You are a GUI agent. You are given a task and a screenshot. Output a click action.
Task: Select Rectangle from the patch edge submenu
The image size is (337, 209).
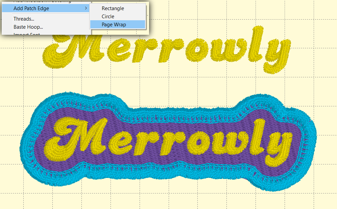tap(113, 8)
